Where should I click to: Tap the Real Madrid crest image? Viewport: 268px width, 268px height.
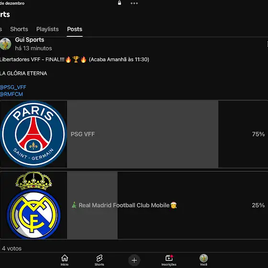point(33,205)
